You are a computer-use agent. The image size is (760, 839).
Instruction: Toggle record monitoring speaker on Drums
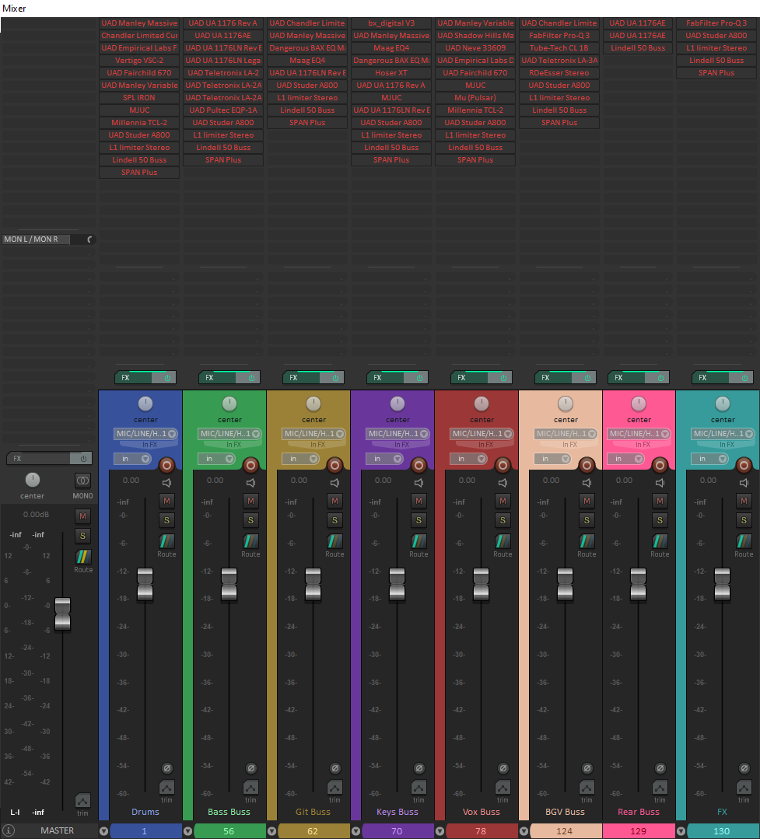[x=167, y=483]
